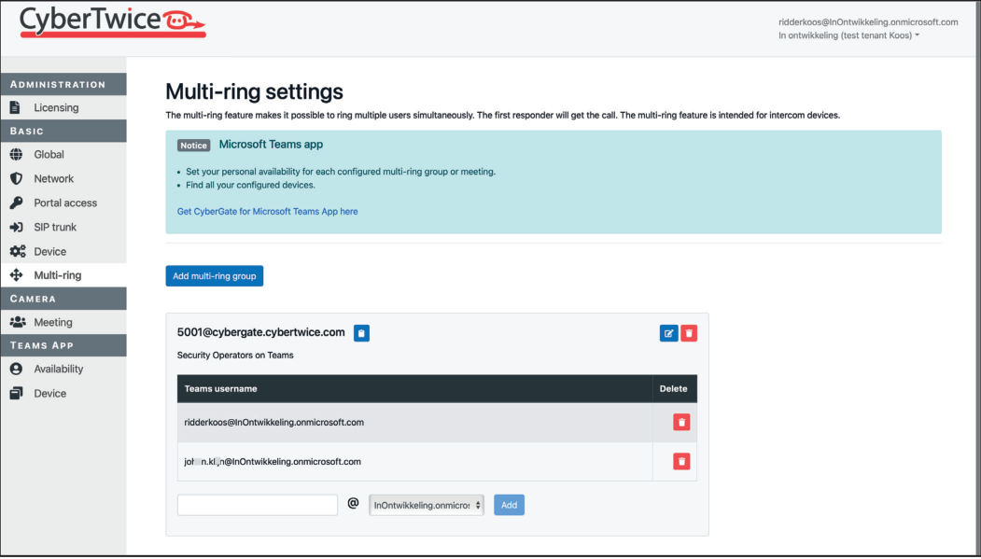Open the domain dropdown showing InOntwikkeling.onmicros
The image size is (981, 559).
point(426,504)
